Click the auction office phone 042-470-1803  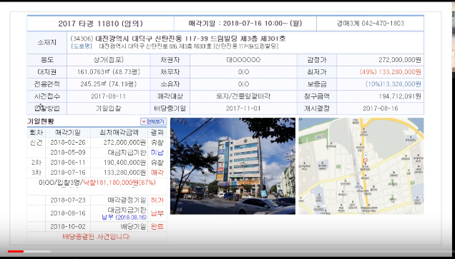383,23
